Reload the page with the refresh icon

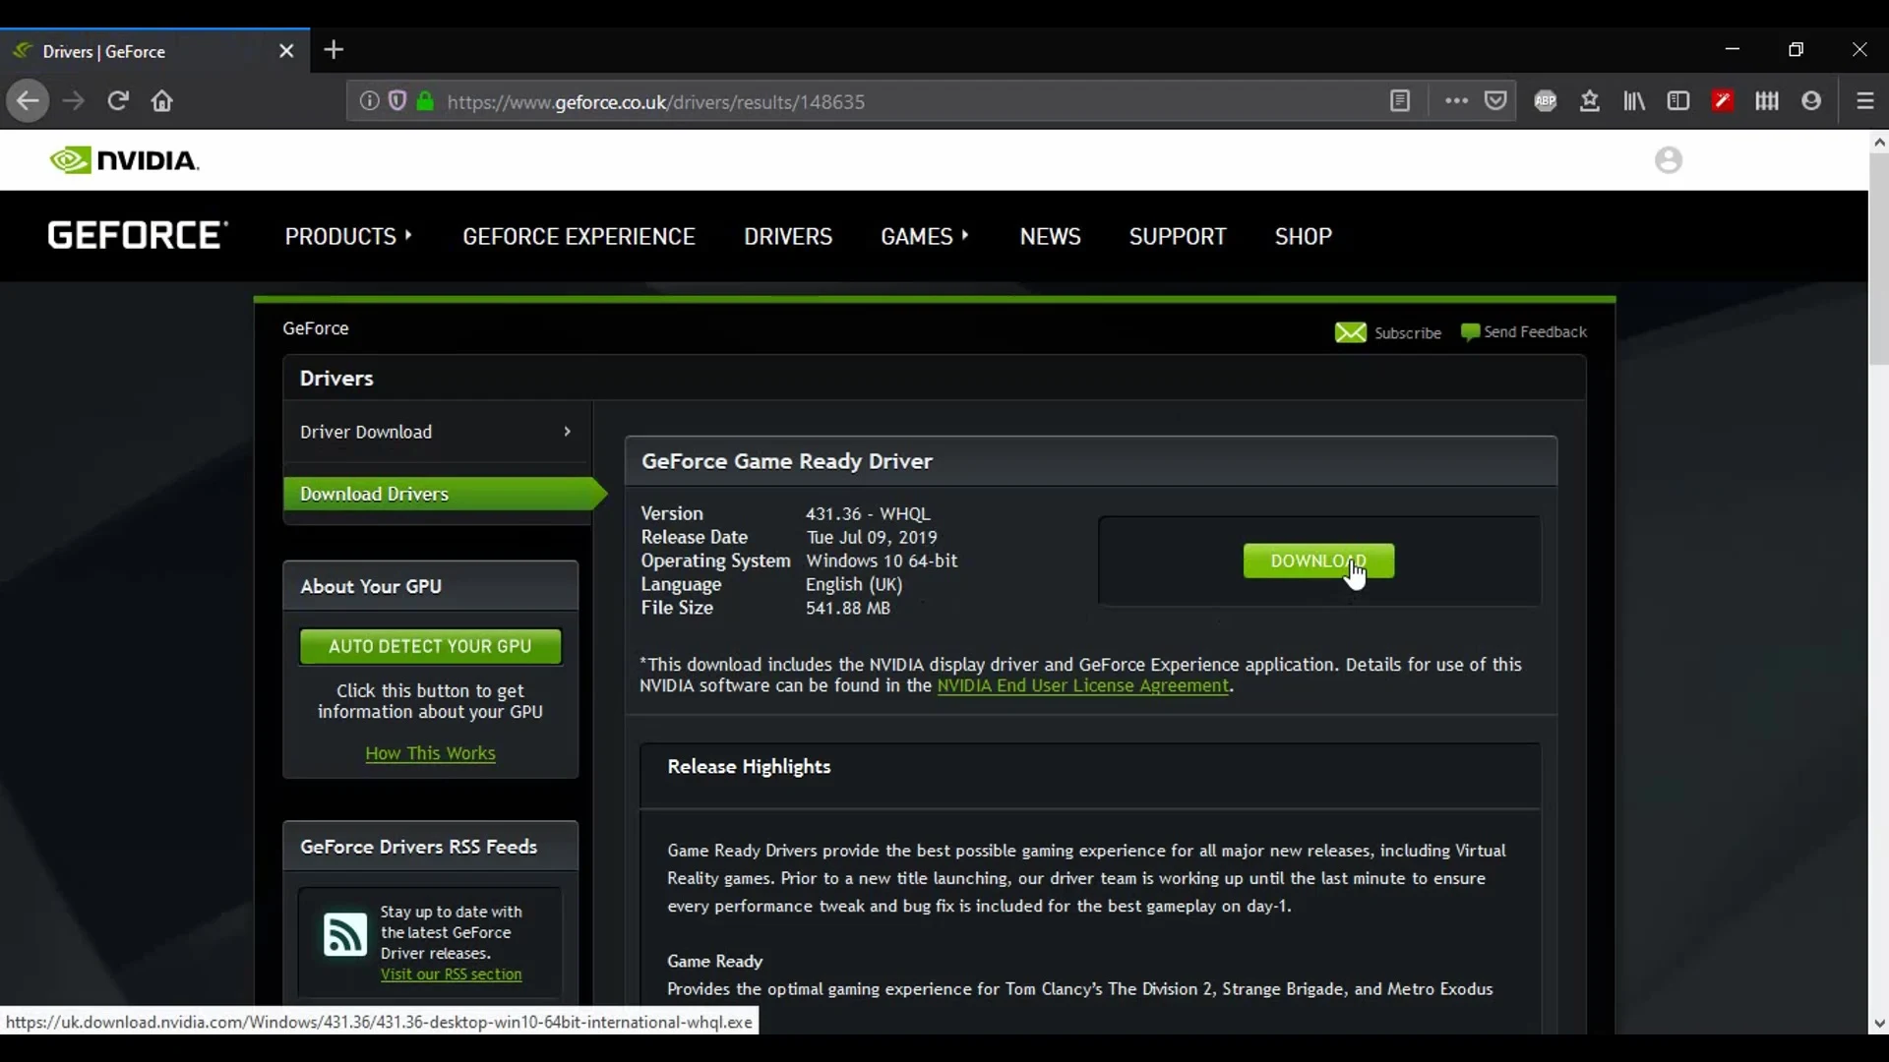pyautogui.click(x=118, y=101)
